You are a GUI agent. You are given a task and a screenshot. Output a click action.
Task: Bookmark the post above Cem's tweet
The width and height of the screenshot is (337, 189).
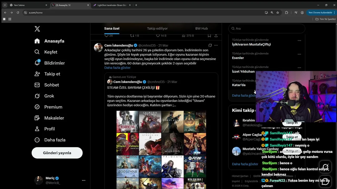[x=209, y=36]
